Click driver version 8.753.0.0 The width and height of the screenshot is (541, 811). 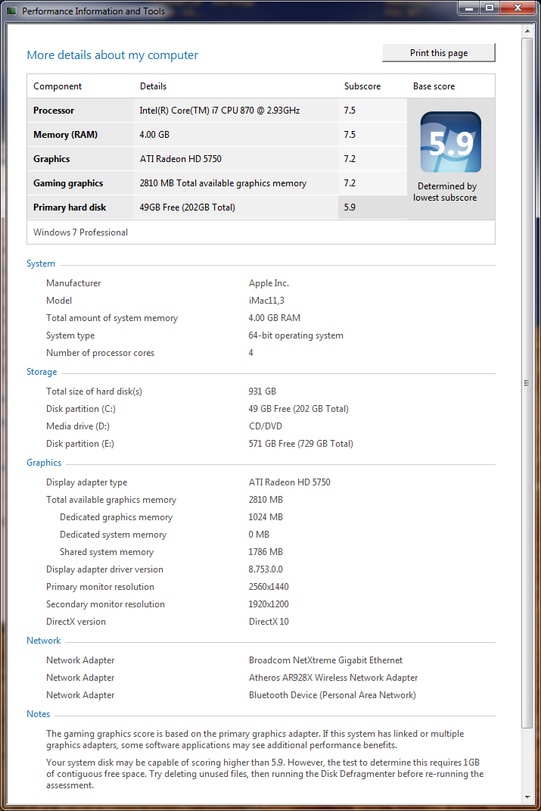coord(266,569)
